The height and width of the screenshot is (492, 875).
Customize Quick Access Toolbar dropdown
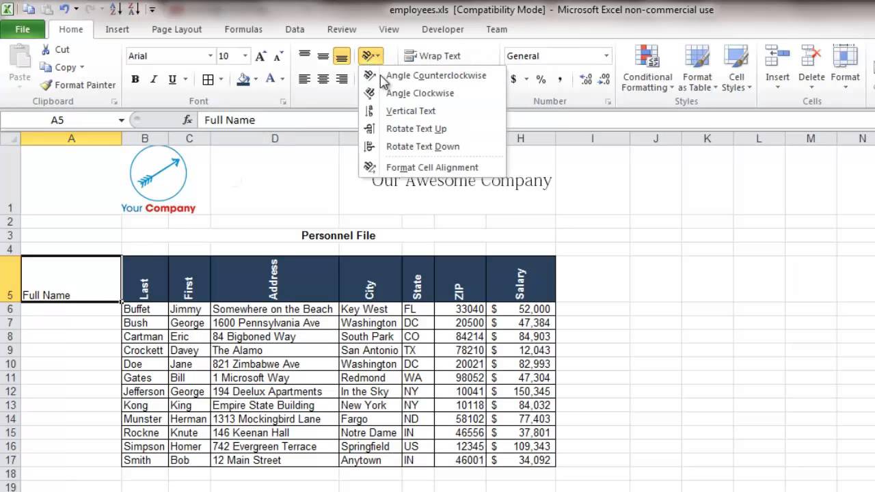pyautogui.click(x=152, y=10)
